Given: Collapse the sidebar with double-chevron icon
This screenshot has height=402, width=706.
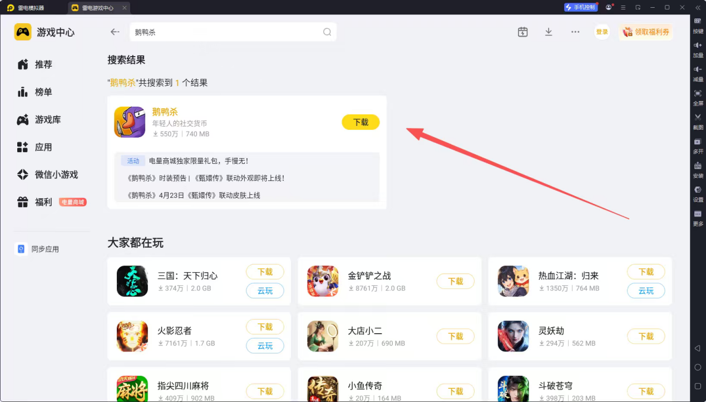Looking at the screenshot, I should point(698,7).
